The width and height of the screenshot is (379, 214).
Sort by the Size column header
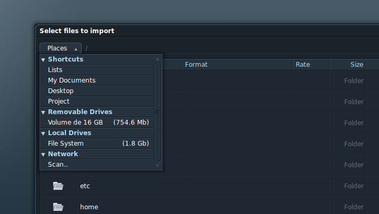pos(348,65)
